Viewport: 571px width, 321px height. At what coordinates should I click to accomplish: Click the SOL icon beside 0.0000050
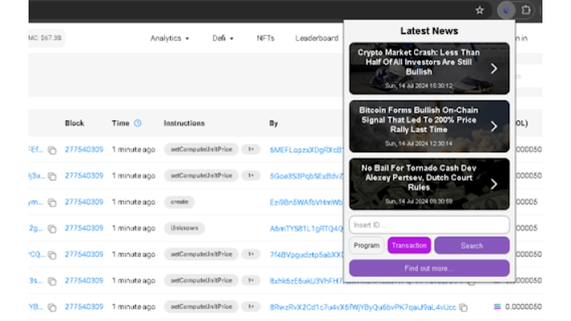[497, 307]
